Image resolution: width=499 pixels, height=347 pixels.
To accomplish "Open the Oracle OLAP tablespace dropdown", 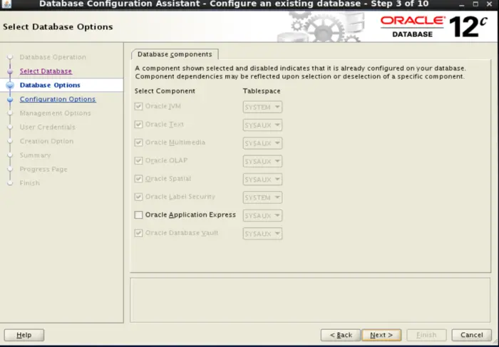I will (262, 162).
